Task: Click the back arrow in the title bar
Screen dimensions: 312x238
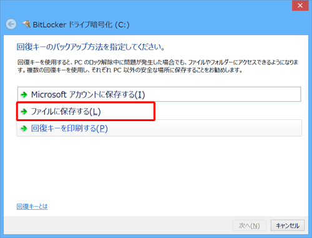Action: 11,24
